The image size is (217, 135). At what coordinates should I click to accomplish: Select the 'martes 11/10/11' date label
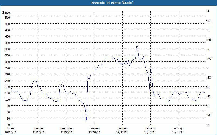[39, 130]
